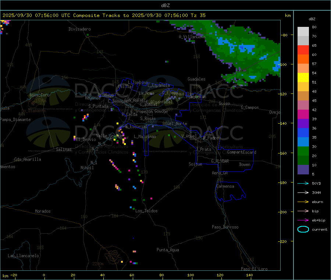
Task: Click the R_Padre label
Action: (x=211, y=138)
